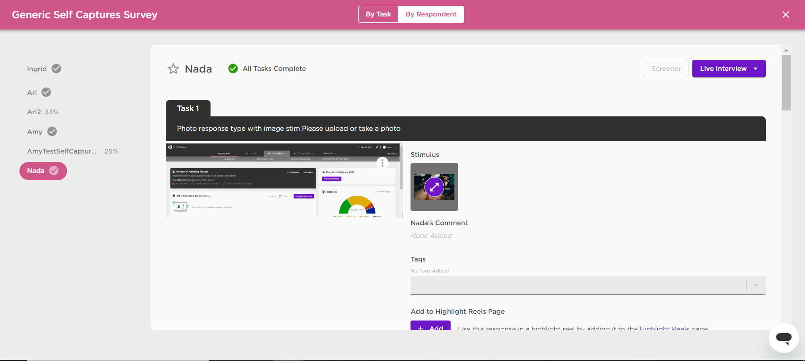Close the Generic Self Captures Survey panel
805x361 pixels.
click(786, 15)
